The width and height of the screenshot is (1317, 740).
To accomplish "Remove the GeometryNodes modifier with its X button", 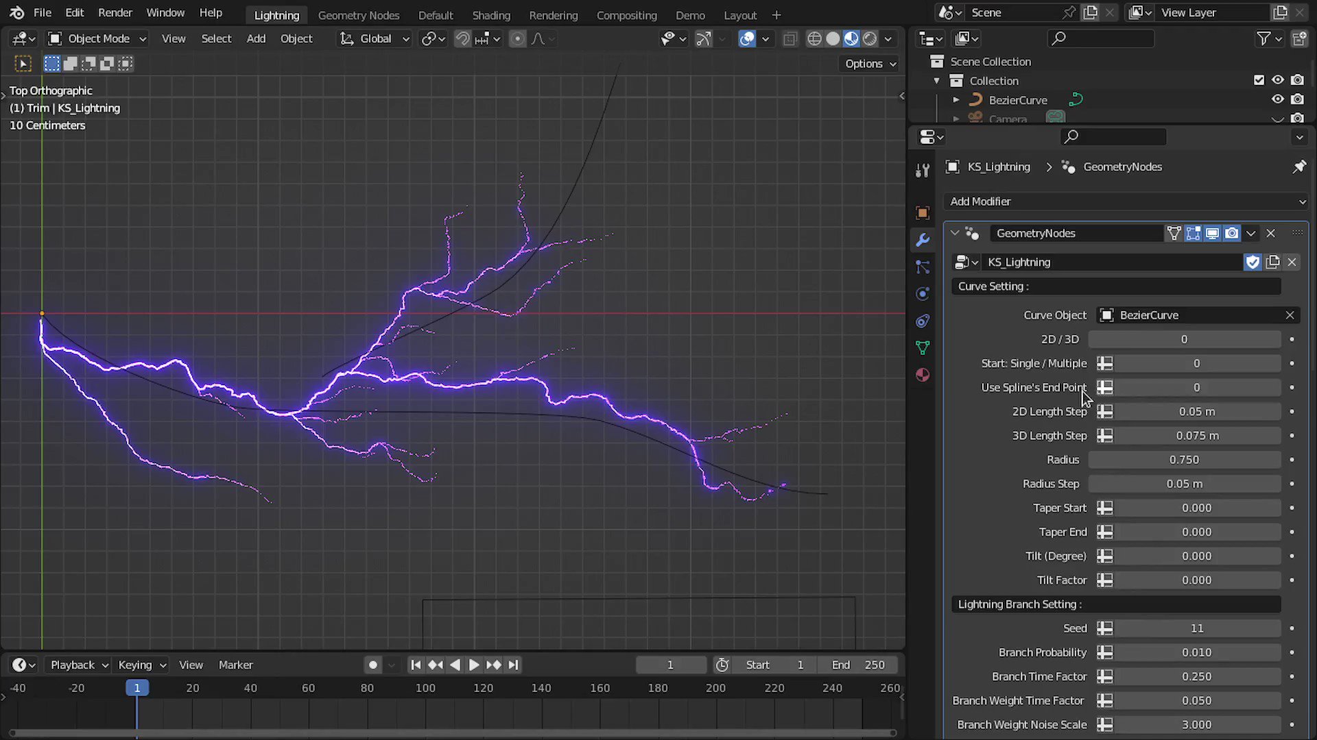I will [x=1270, y=233].
